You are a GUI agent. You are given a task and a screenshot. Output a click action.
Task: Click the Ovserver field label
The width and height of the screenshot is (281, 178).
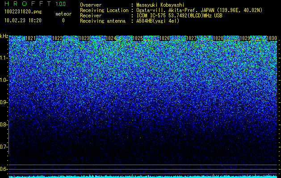(x=91, y=5)
